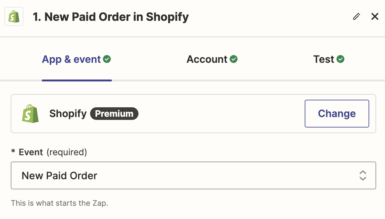385x219 pixels.
Task: Click the Event (required) field label
Action: [52, 152]
